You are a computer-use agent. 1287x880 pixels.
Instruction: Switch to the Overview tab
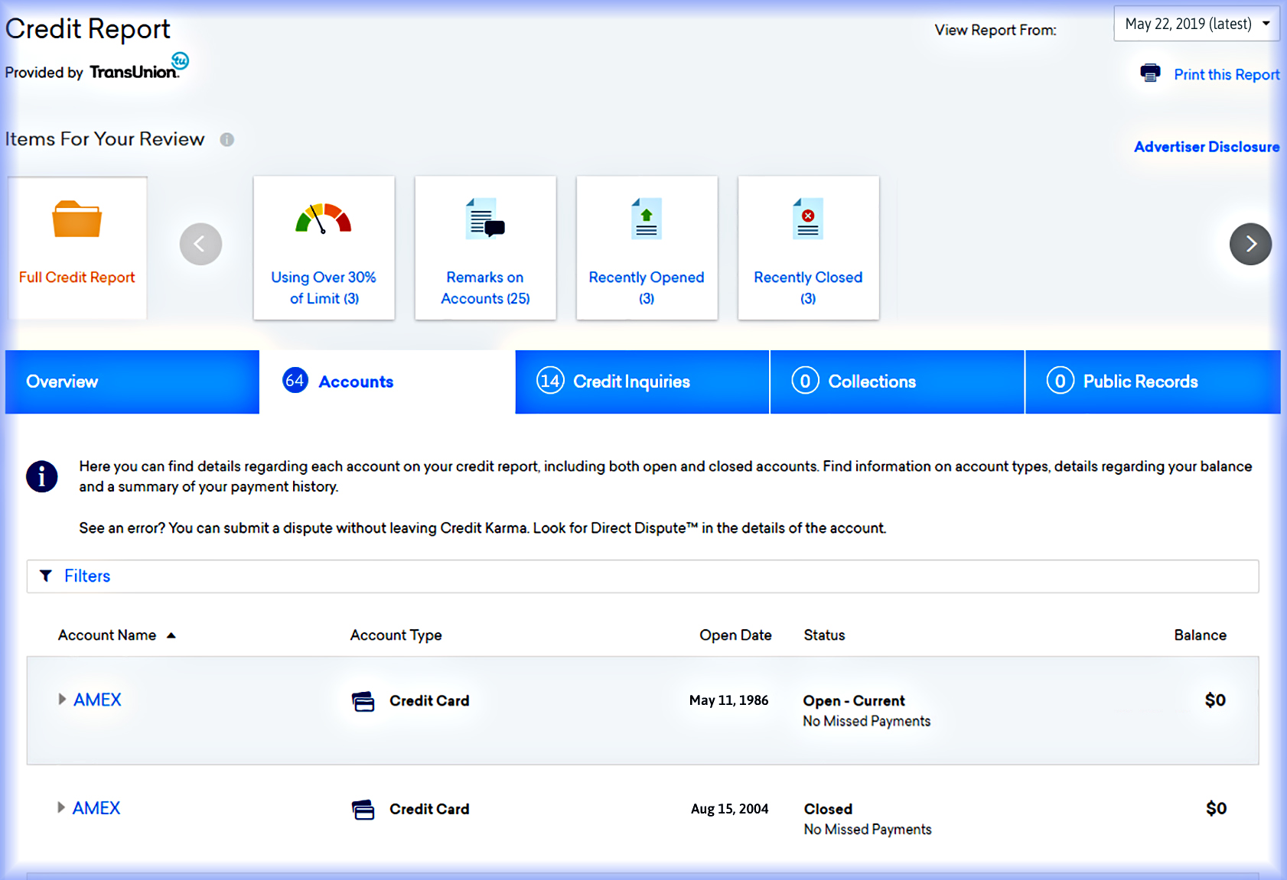click(x=132, y=382)
